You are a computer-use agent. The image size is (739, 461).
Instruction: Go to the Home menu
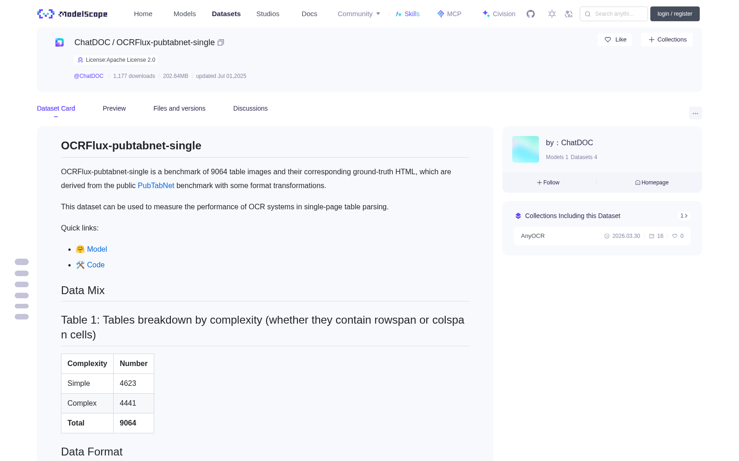click(x=143, y=14)
